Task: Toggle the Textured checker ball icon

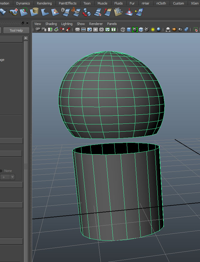Action: (x=147, y=30)
